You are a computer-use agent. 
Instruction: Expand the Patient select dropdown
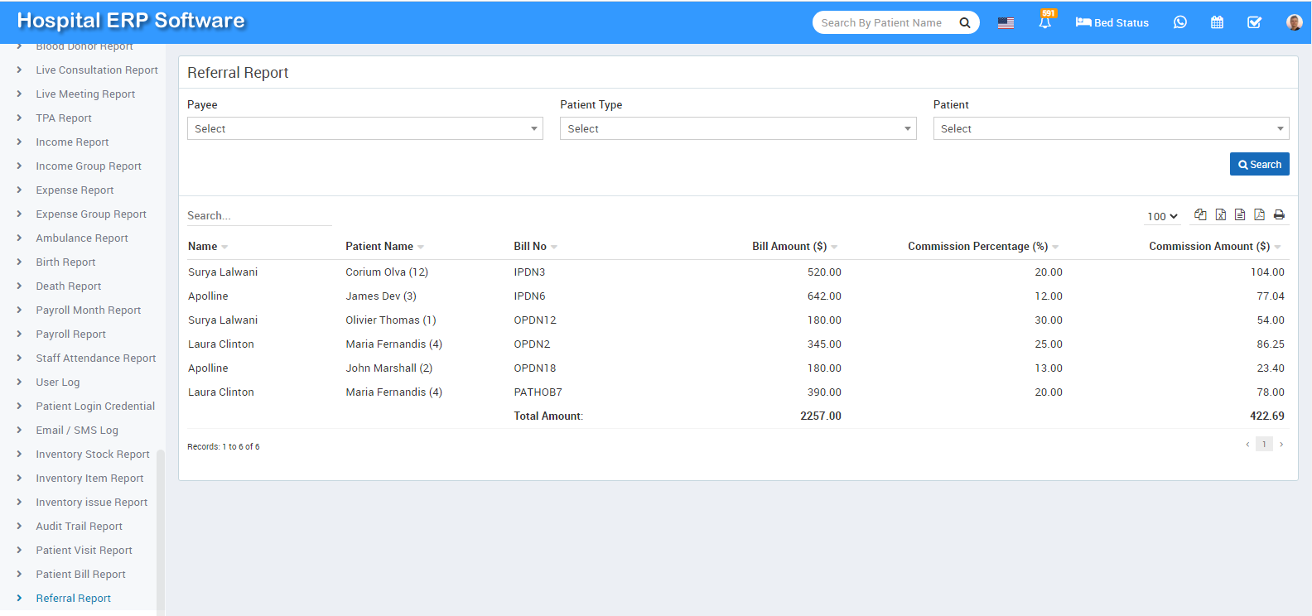point(1110,128)
